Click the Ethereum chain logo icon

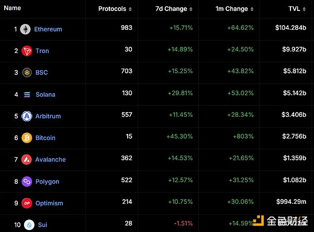pyautogui.click(x=25, y=29)
